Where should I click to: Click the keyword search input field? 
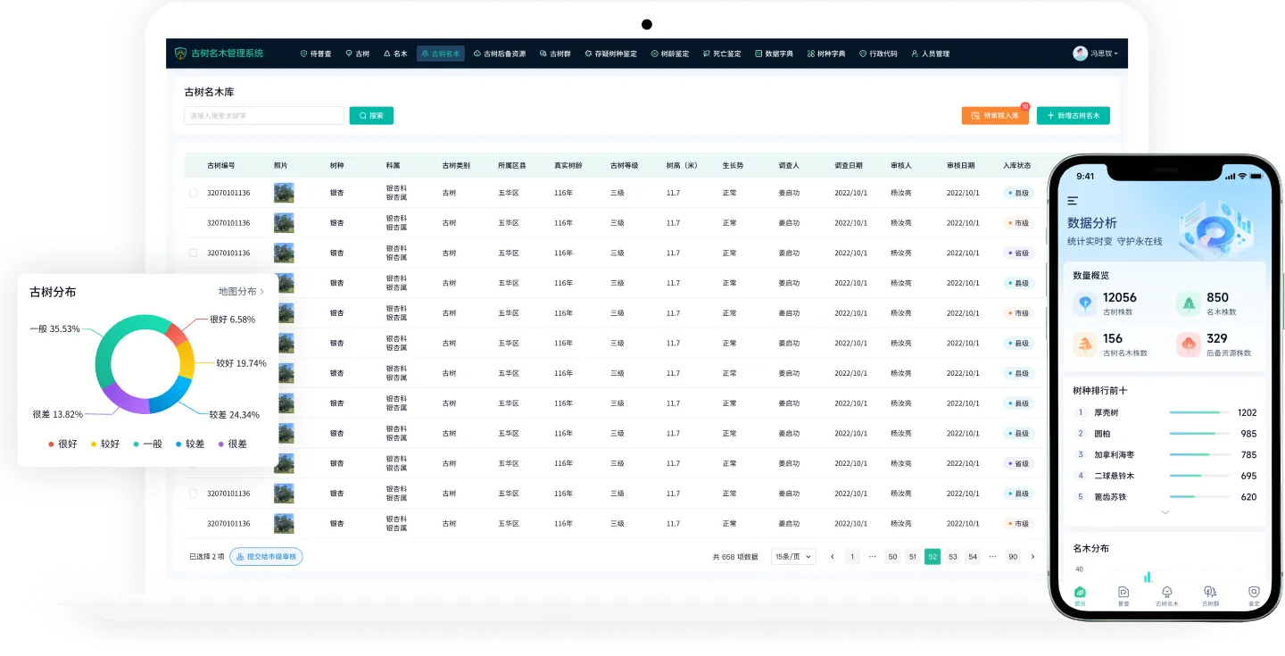click(x=263, y=116)
